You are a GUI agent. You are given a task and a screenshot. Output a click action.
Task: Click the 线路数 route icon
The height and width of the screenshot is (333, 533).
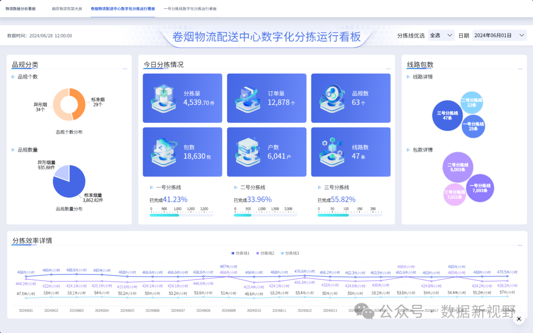click(331, 152)
